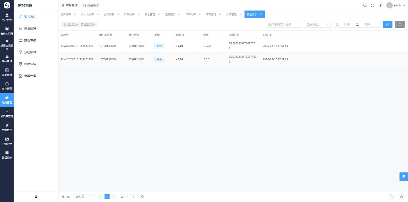Image resolution: width=408 pixels, height=202 pixels.
Task: Click the 结束 end date field
Action: tap(368, 24)
